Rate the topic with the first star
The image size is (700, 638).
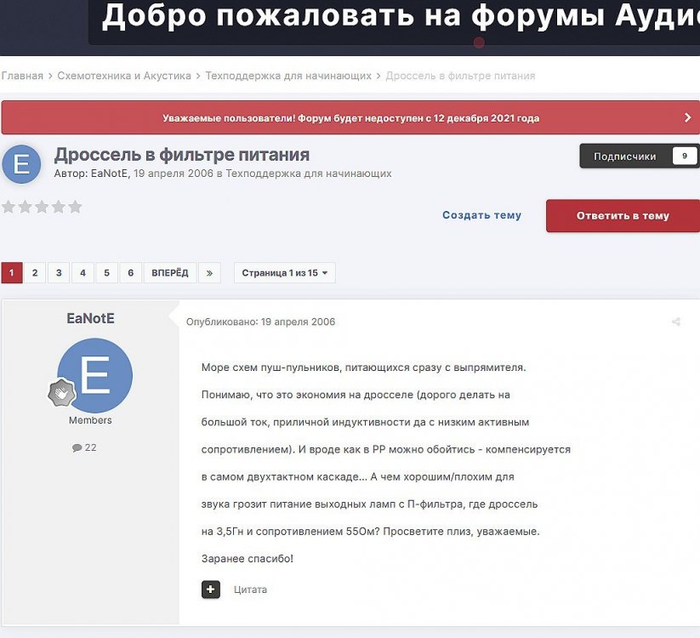click(8, 207)
